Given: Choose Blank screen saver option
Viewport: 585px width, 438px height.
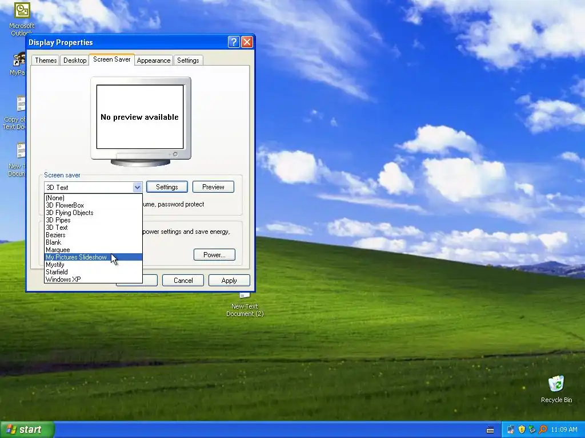Looking at the screenshot, I should point(93,242).
